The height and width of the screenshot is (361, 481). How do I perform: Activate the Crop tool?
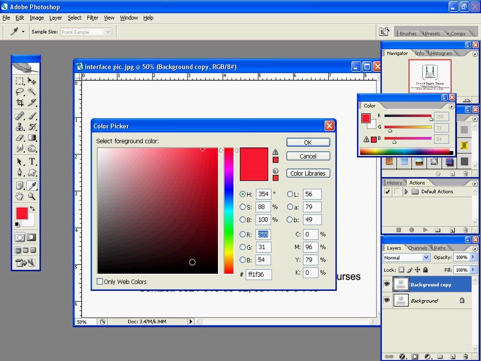point(20,102)
